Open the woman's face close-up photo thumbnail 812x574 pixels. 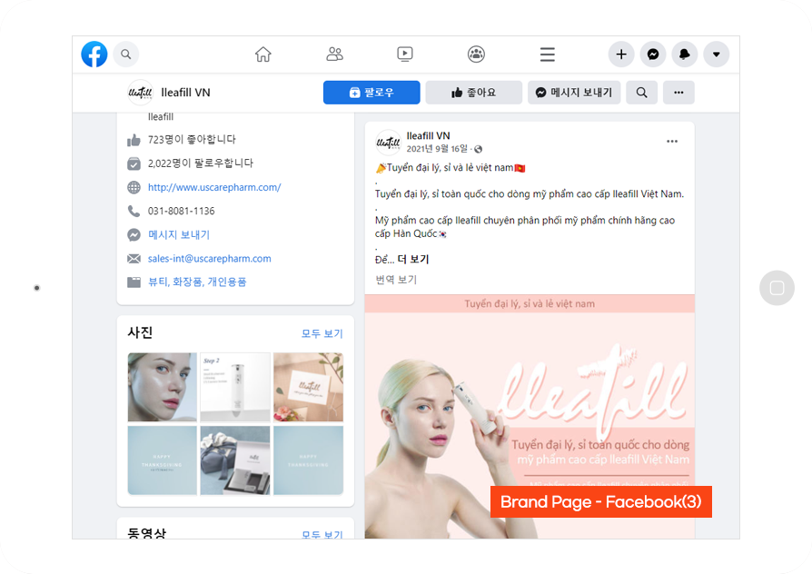[x=162, y=387]
